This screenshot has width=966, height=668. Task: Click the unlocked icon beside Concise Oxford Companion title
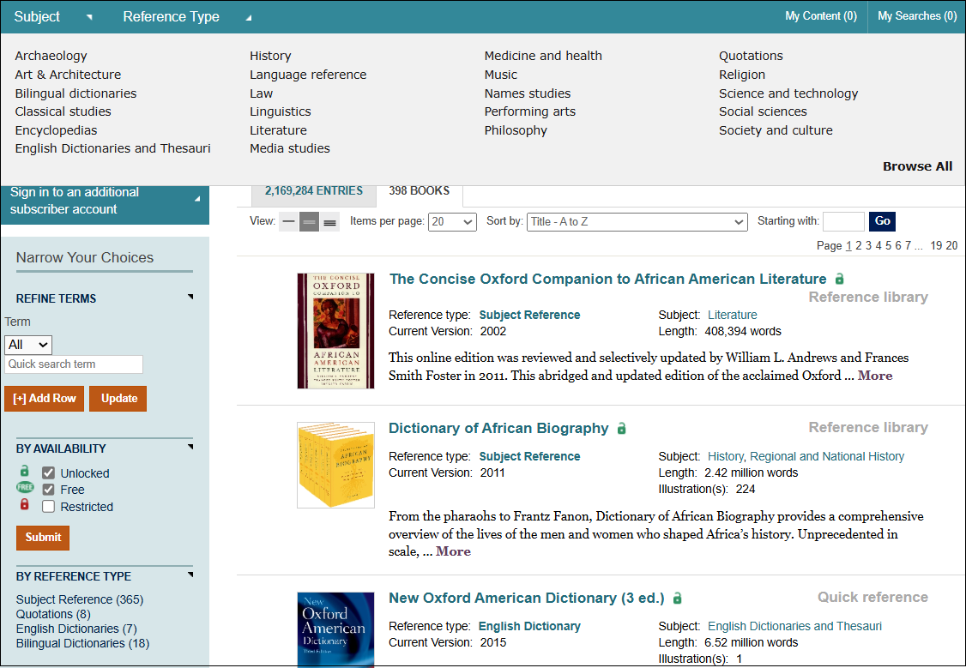(x=840, y=280)
